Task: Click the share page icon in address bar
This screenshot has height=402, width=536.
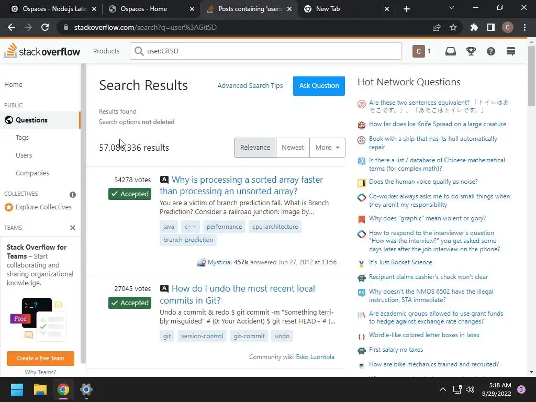Action: tap(437, 27)
